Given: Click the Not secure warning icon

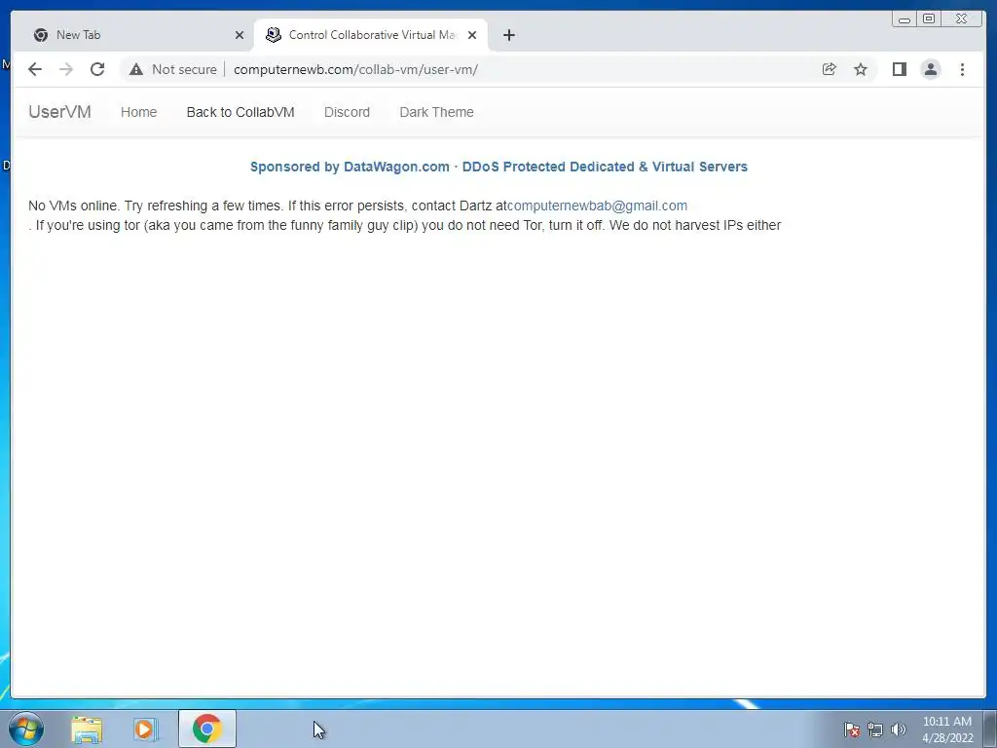Looking at the screenshot, I should point(136,69).
